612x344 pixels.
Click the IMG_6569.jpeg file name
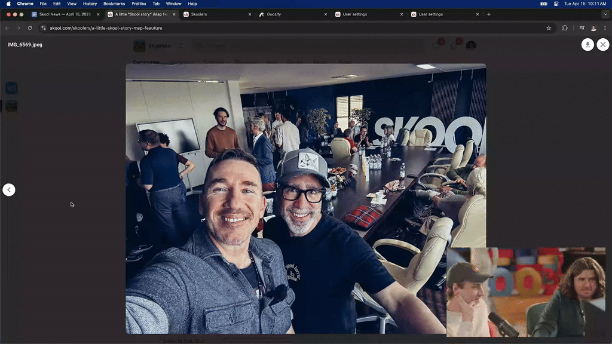click(x=25, y=44)
